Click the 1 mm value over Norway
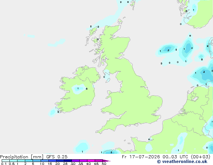Image resolution: width=213 pixels, height=165 pixels. [x=194, y=10]
